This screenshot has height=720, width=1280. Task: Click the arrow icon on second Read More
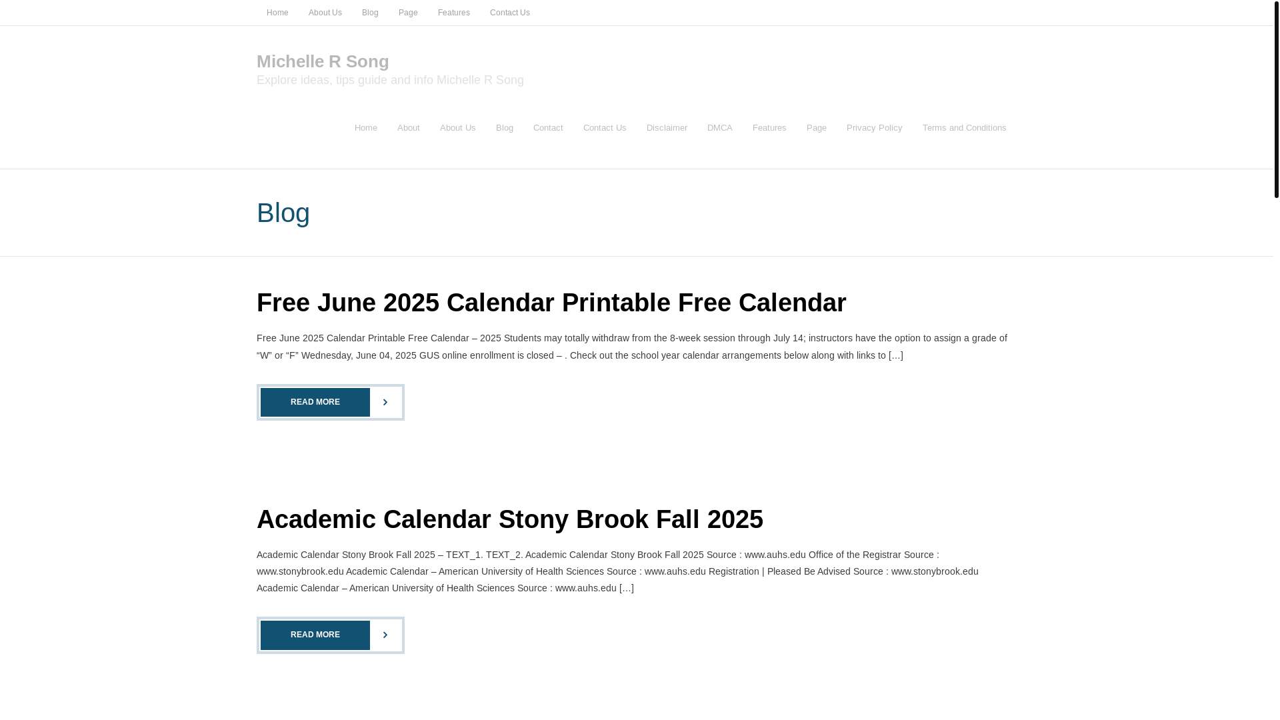[x=385, y=635]
